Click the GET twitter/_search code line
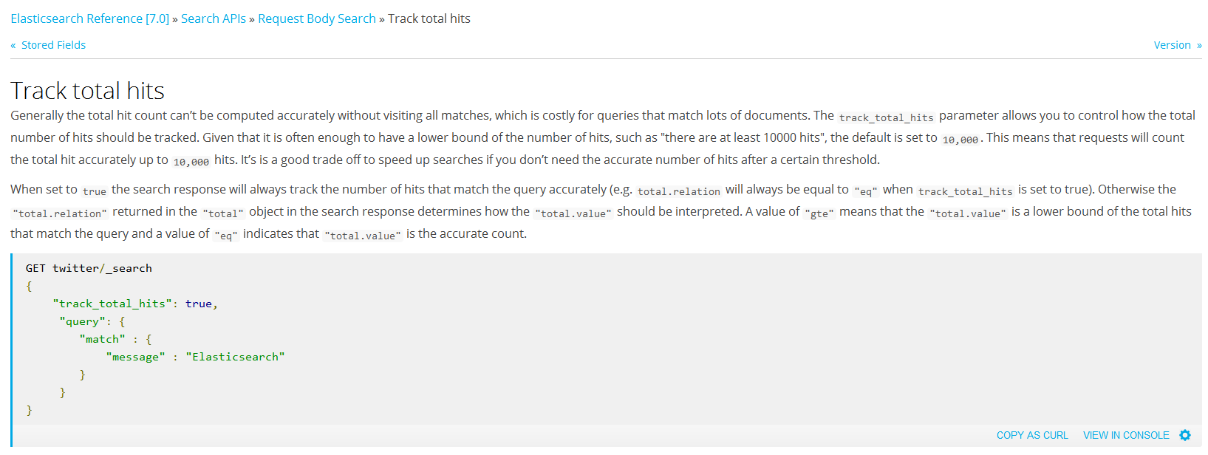The height and width of the screenshot is (455, 1208). [x=89, y=268]
